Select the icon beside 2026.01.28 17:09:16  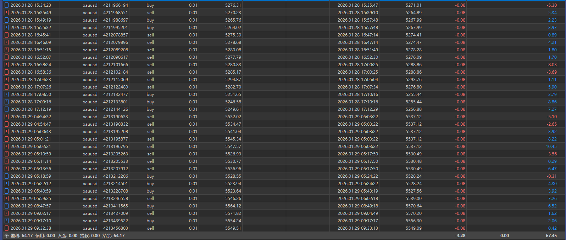click(6, 102)
